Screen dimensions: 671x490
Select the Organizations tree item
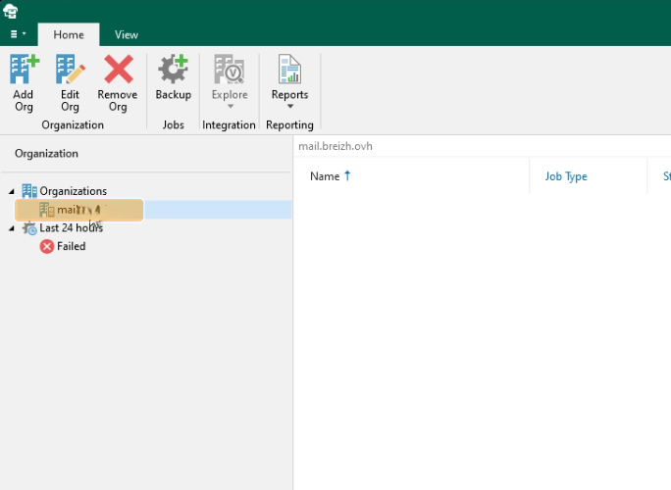pos(74,191)
